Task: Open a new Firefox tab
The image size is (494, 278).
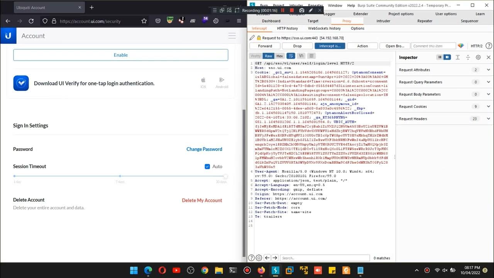Action: pyautogui.click(x=91, y=7)
